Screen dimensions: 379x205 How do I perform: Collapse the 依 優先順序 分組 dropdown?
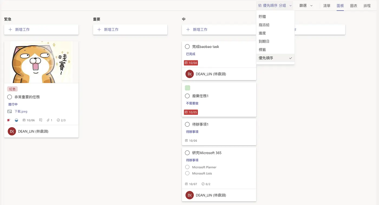275,5
